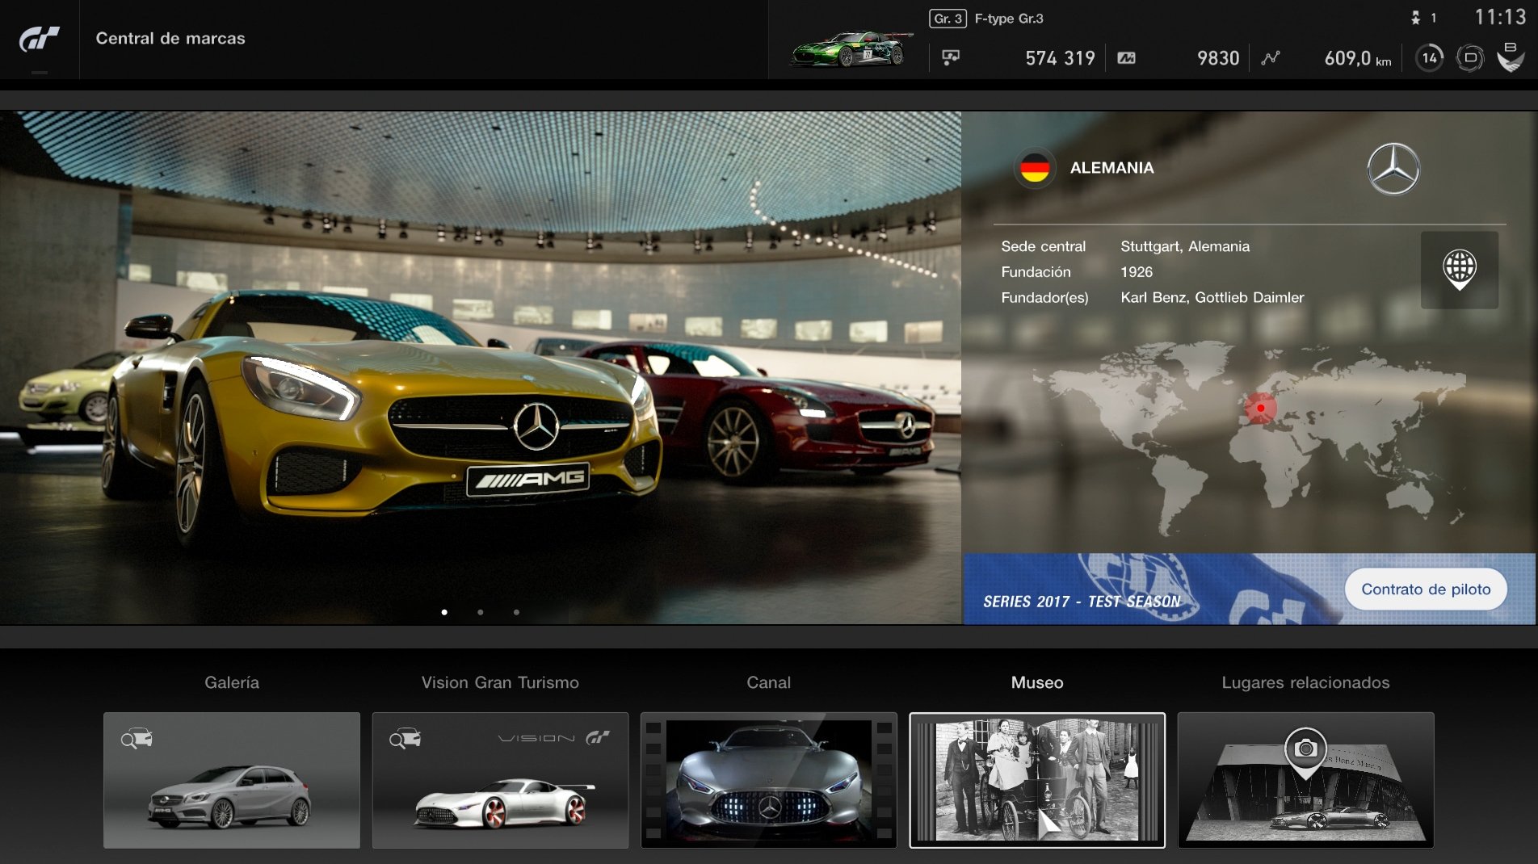Select the third carousel dot
This screenshot has width=1538, height=864.
pyautogui.click(x=516, y=612)
